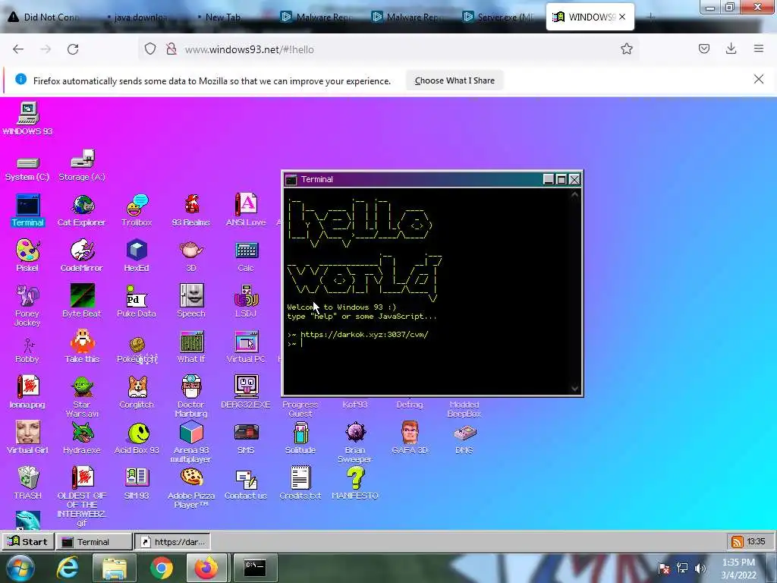
Task: Dismiss the Firefox data notification bar
Action: coord(758,79)
